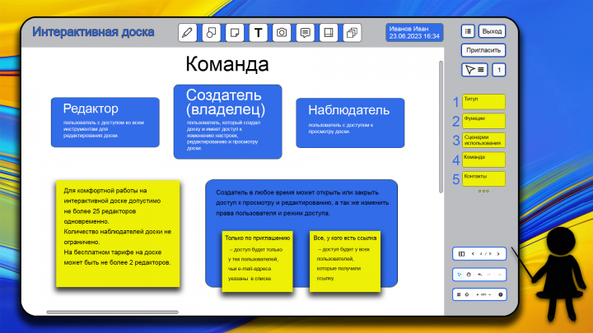Click the redo arrow
This screenshot has width=593, height=333.
pos(488,275)
